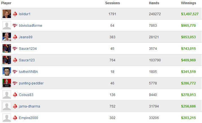Image resolution: width=202 pixels, height=123 pixels.
Task: Open Isildur1 player profile link
Action: click(25, 14)
